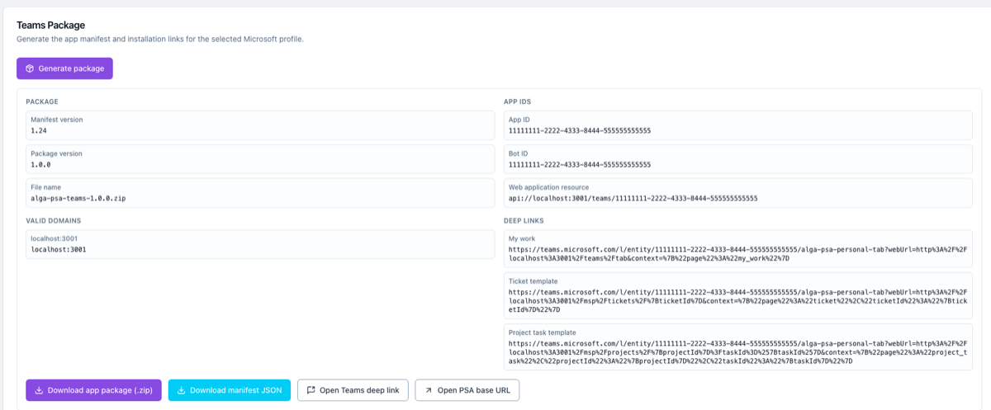Download the manifest JSON
The image size is (991, 410).
[230, 390]
